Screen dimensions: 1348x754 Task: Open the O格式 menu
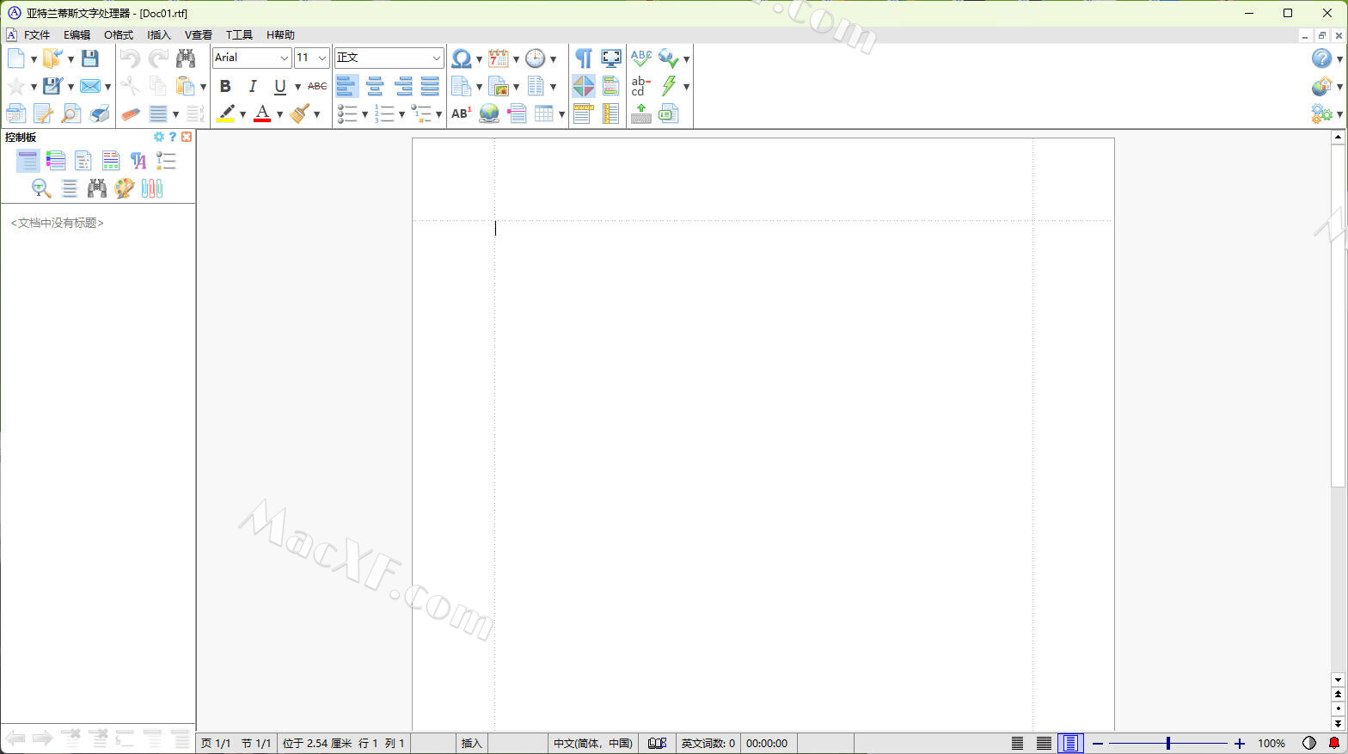pyautogui.click(x=119, y=35)
